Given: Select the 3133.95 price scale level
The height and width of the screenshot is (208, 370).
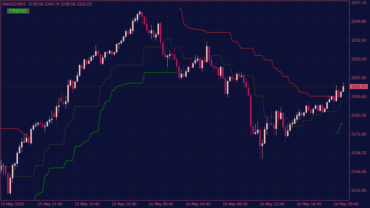Looking at the screenshot, I should 359,190.
